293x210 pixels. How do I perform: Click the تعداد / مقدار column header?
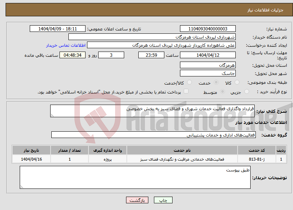coord(70,150)
